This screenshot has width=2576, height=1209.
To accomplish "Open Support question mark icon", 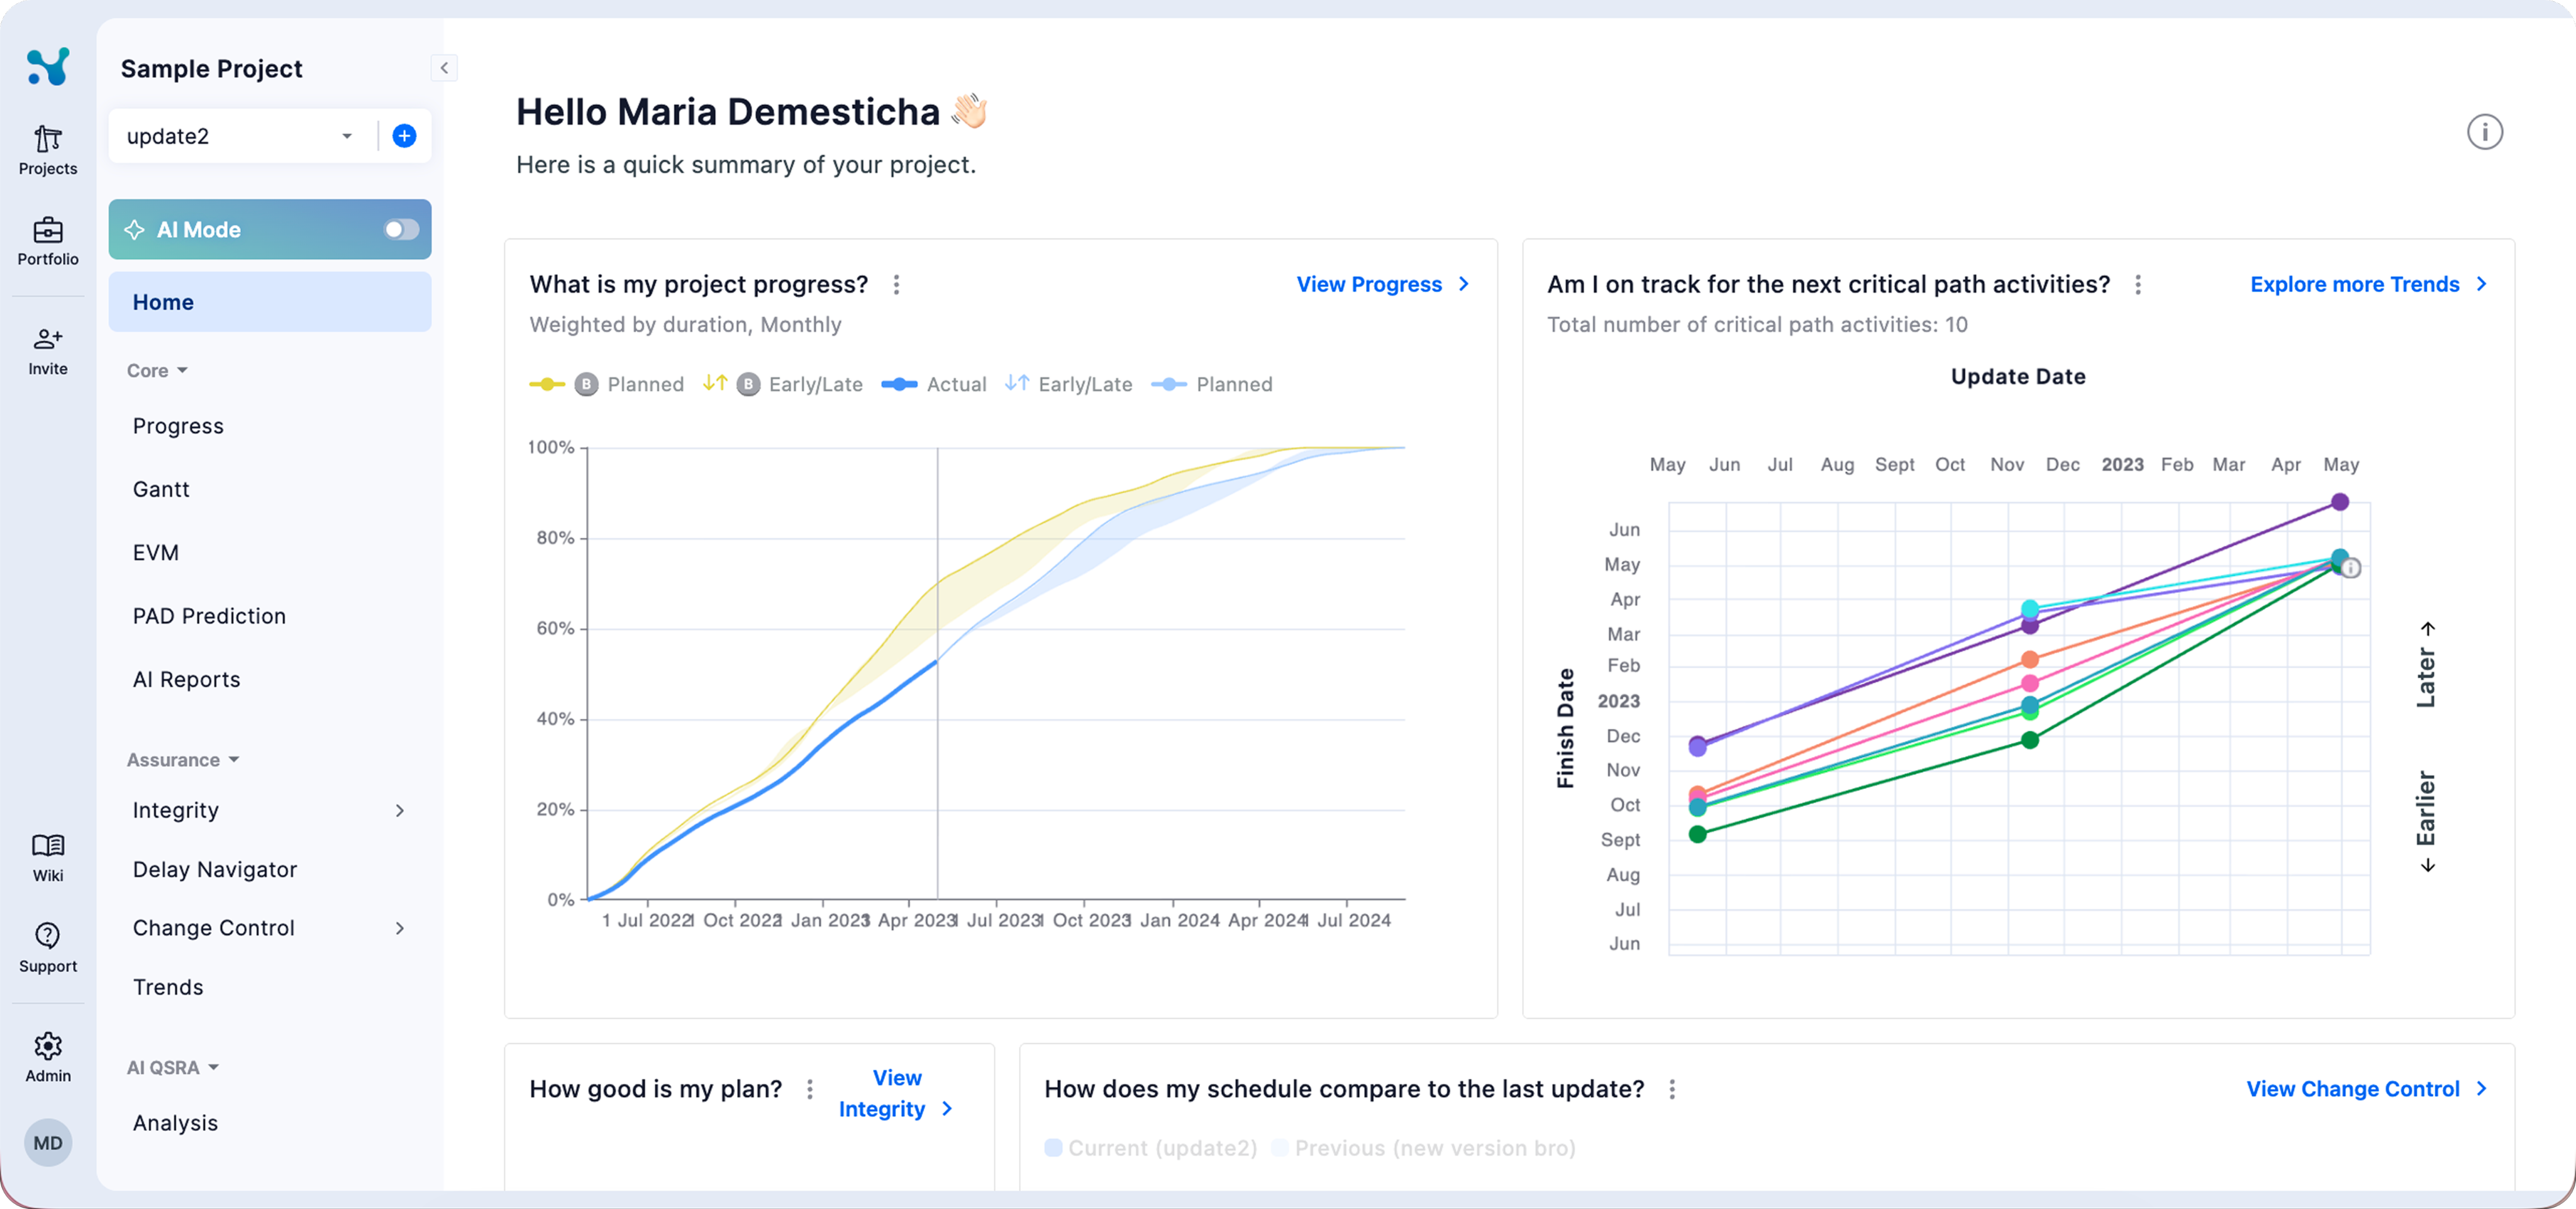I will tap(47, 935).
